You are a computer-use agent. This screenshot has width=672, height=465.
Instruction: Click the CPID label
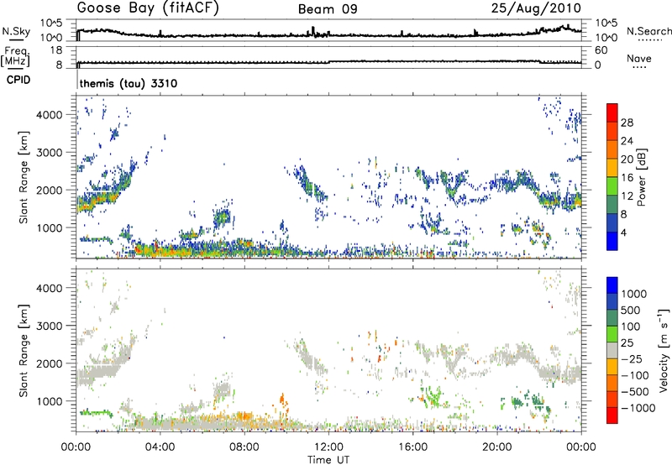pyautogui.click(x=18, y=80)
